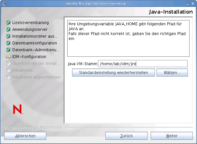
Task: Select the Installieren... step label
Action: (x=24, y=70)
